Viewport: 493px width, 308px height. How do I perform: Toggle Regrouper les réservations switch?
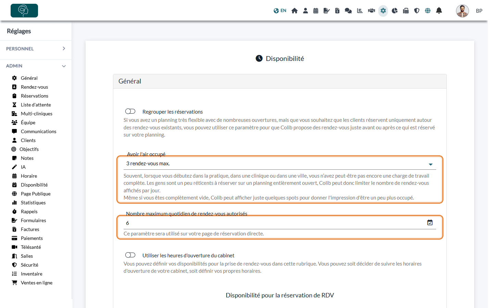[x=130, y=111]
